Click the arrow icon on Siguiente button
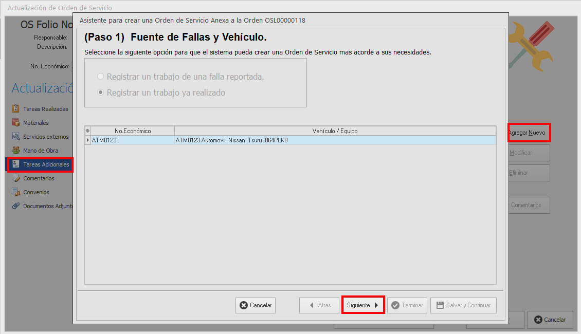581x334 pixels. pyautogui.click(x=376, y=305)
